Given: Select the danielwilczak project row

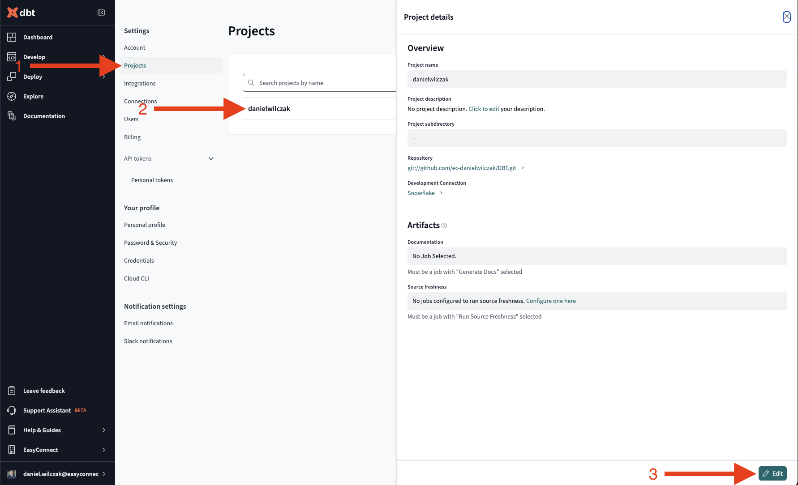Looking at the screenshot, I should (x=320, y=108).
